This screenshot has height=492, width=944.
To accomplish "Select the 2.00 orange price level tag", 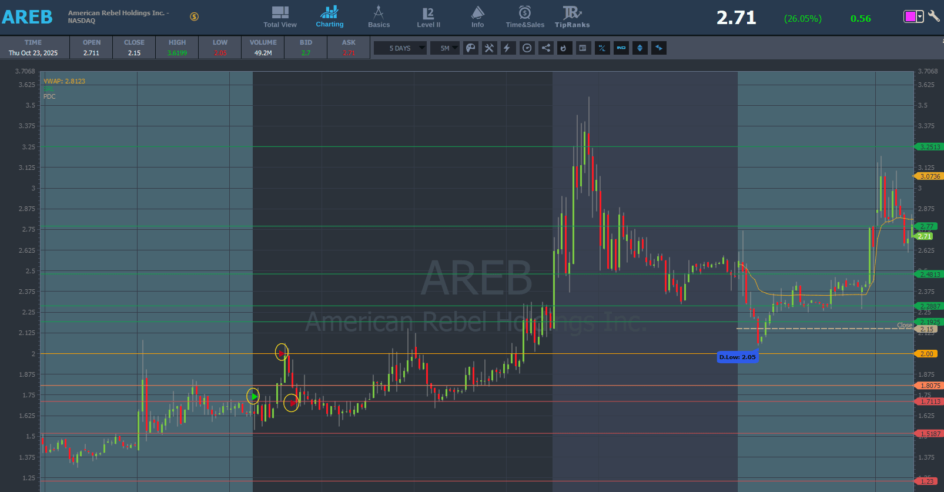I will pyautogui.click(x=926, y=354).
